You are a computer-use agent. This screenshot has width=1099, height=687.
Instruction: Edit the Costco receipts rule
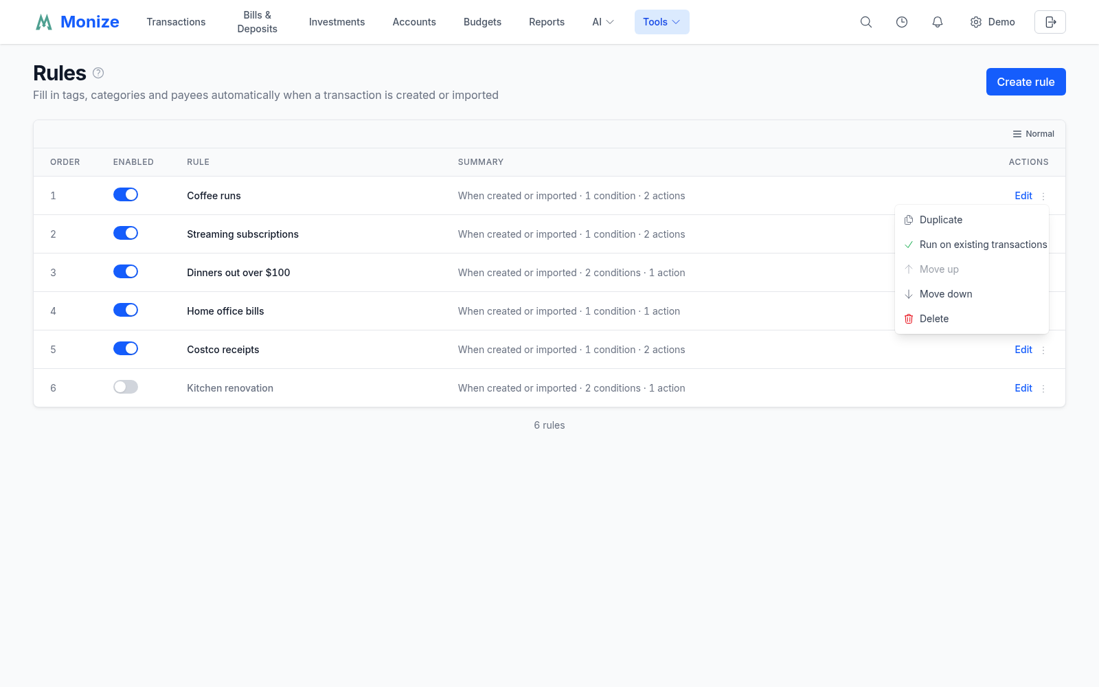[x=1023, y=350]
